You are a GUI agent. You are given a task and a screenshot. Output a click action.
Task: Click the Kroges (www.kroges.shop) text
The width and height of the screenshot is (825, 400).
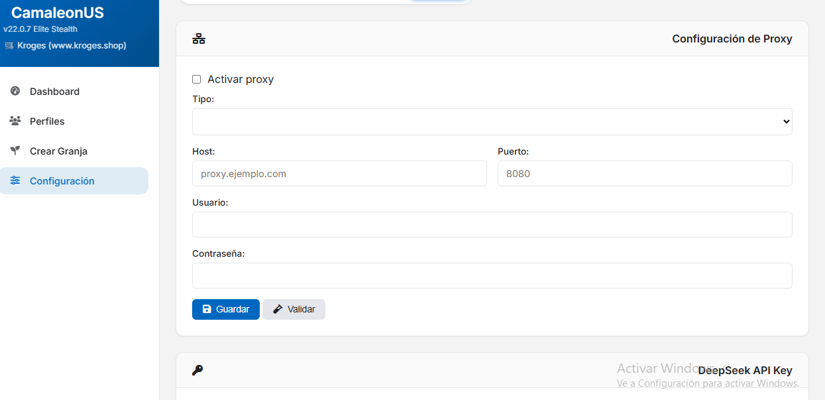click(72, 46)
